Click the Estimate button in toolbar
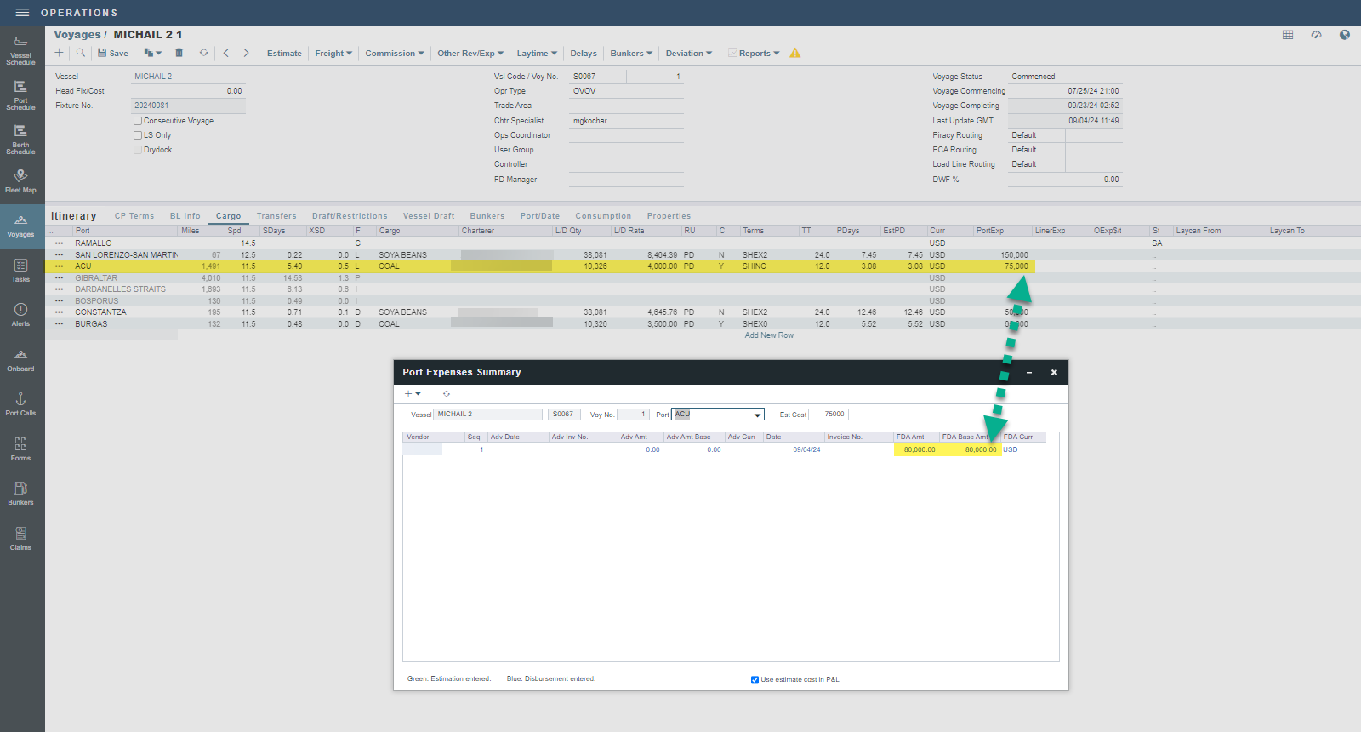Image resolution: width=1361 pixels, height=732 pixels. pyautogui.click(x=284, y=53)
